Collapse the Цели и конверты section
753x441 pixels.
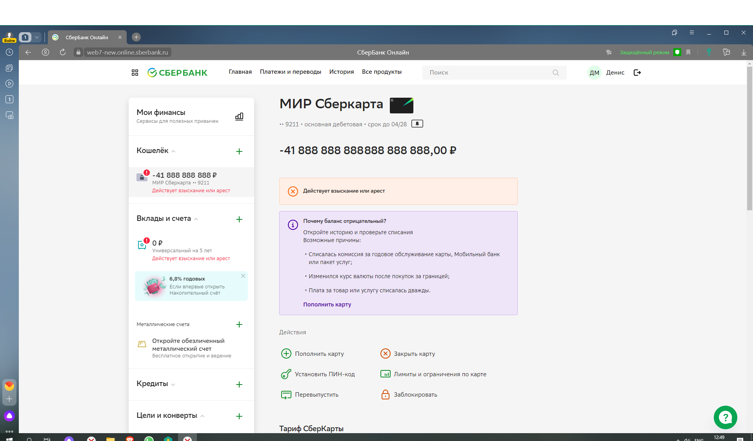pos(202,416)
